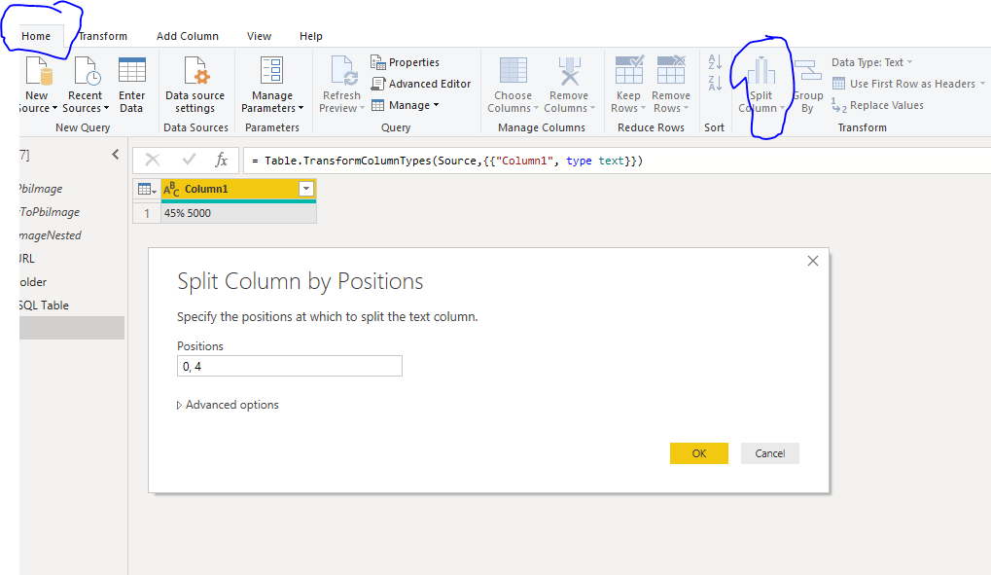Image resolution: width=991 pixels, height=575 pixels.
Task: Open Data source settings
Action: [195, 85]
